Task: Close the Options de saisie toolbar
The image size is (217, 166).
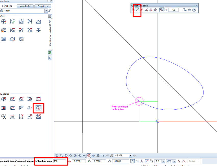Action: tap(196, 5)
